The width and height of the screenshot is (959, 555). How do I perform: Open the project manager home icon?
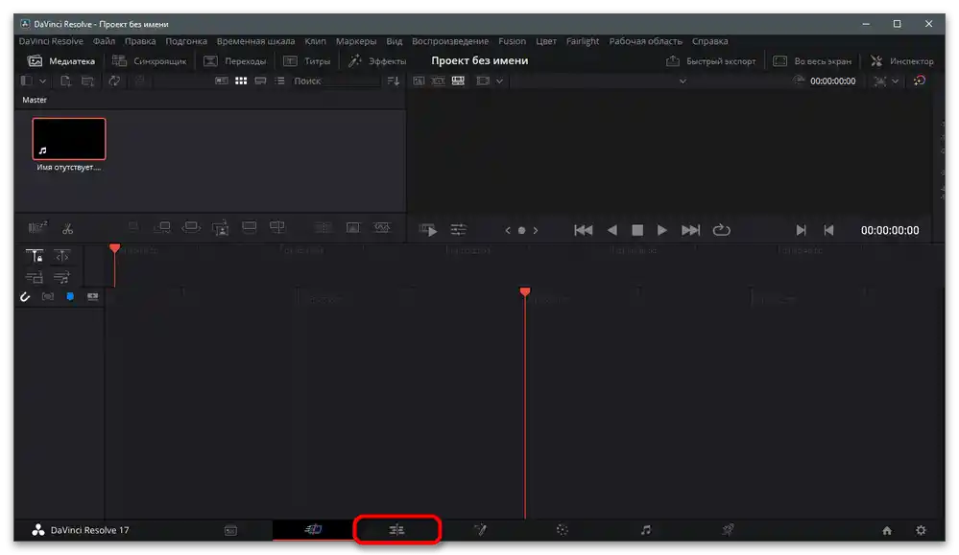[887, 530]
